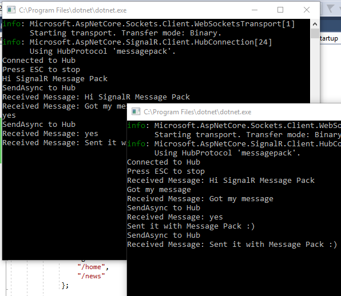Open the front console's title bar icon
341x296 pixels.
136,111
